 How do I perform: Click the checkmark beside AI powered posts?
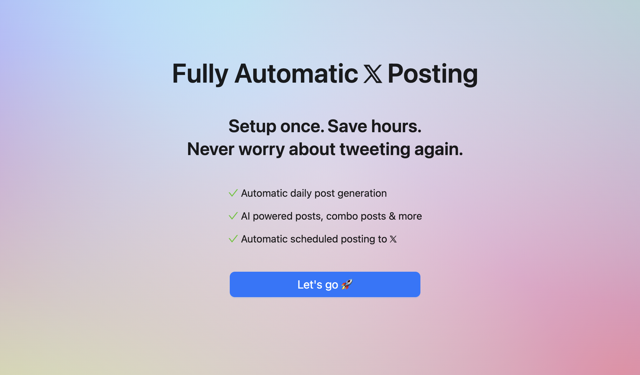pyautogui.click(x=233, y=216)
